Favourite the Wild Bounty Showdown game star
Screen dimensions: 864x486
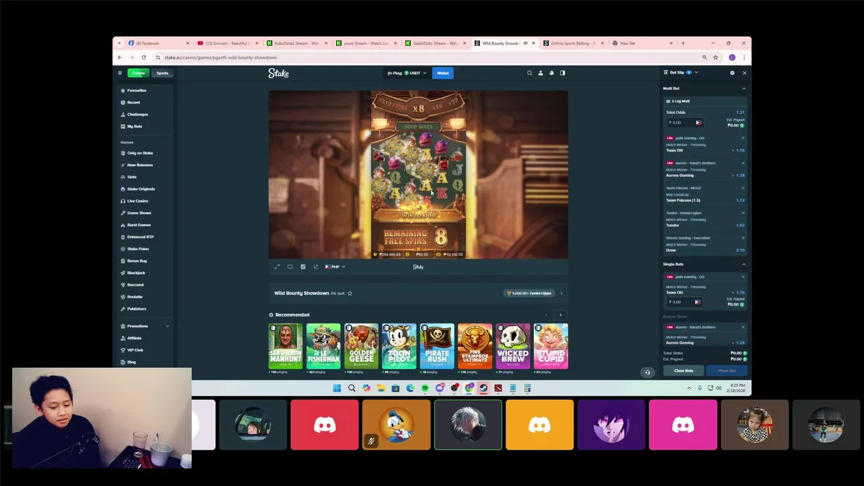pos(350,294)
